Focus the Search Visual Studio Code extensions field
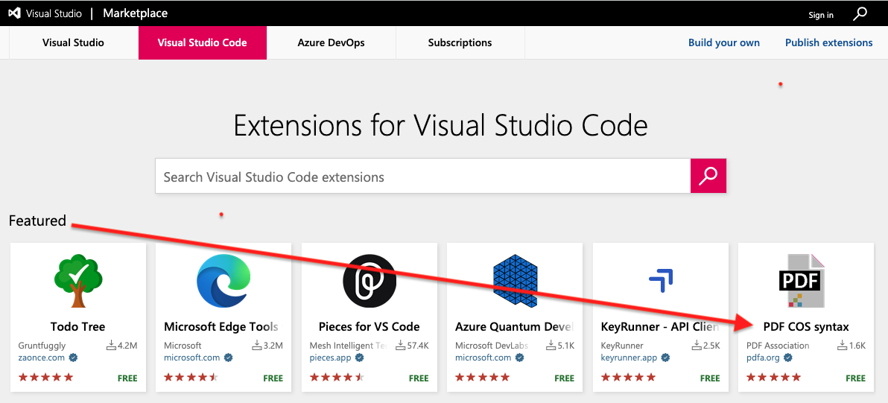The width and height of the screenshot is (888, 403). tap(422, 177)
